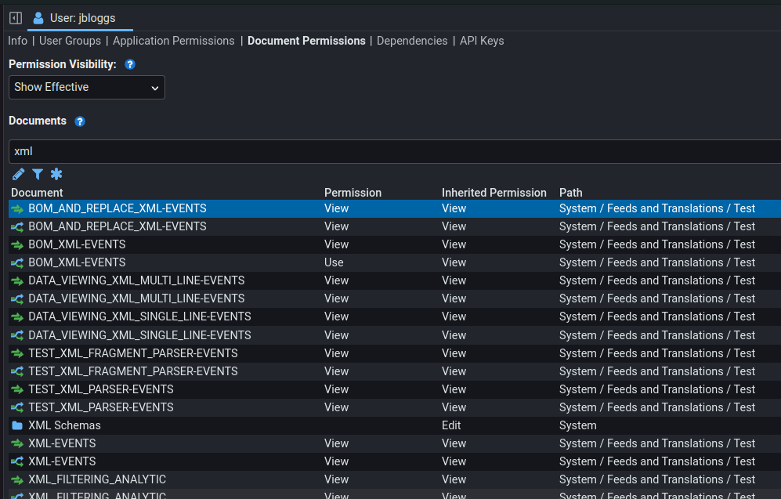Click the blue asterisk icon in the toolbar
Image resolution: width=781 pixels, height=499 pixels.
coord(56,174)
